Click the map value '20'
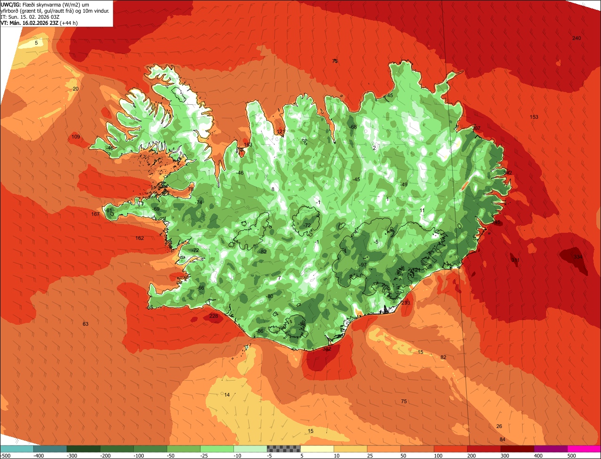Image resolution: width=601 pixels, height=459 pixels. click(x=76, y=89)
